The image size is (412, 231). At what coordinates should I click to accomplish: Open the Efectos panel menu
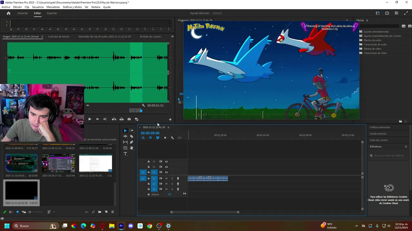click(x=367, y=21)
